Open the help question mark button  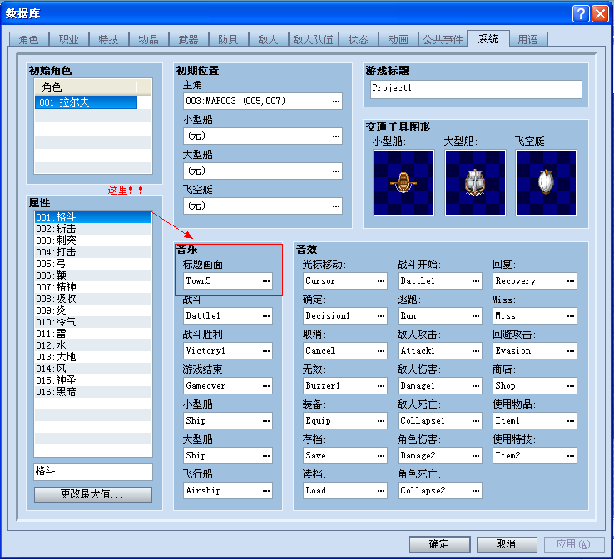581,14
